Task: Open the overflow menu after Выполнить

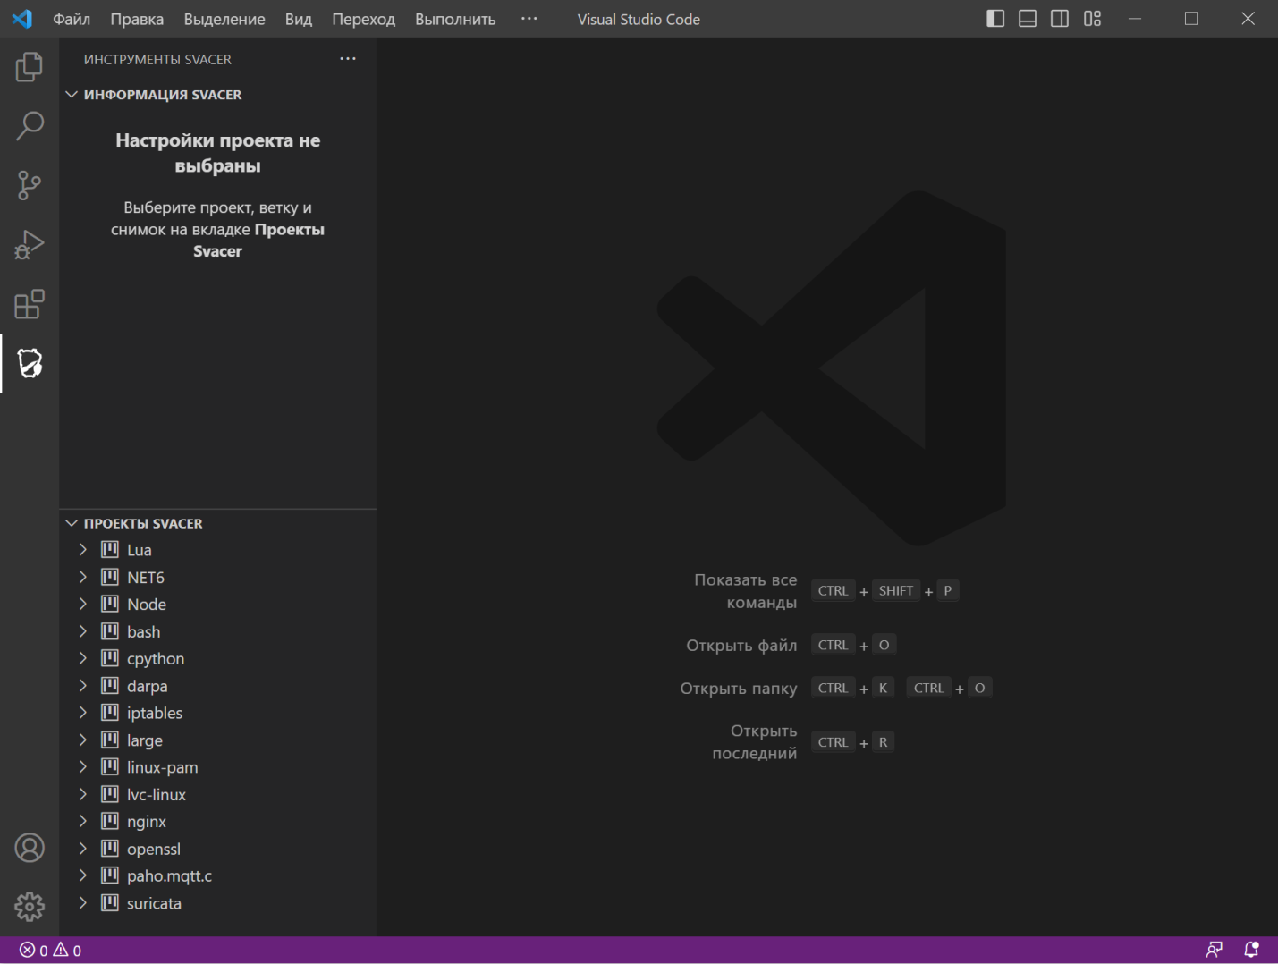Action: [x=529, y=19]
